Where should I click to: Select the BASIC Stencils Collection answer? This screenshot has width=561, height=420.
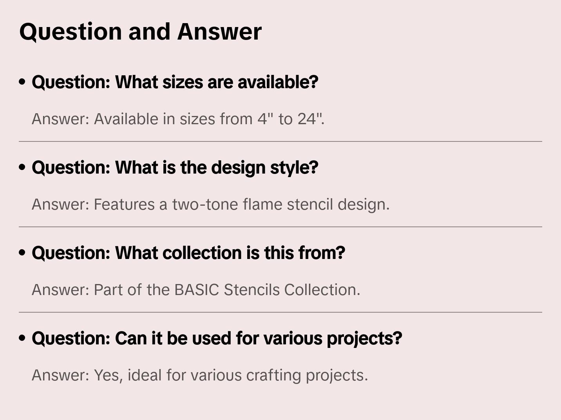[x=196, y=290]
